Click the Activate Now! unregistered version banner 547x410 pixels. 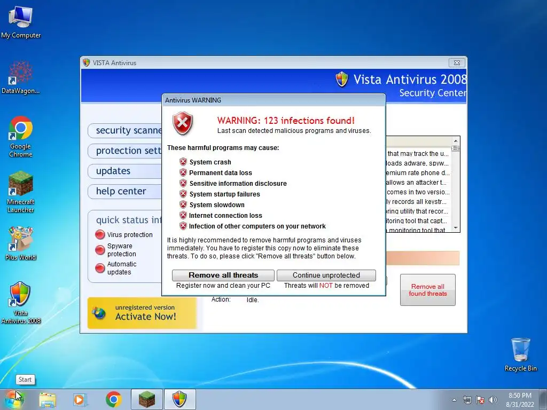tap(142, 313)
